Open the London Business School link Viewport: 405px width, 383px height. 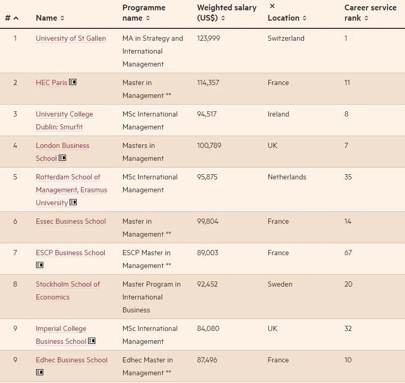62,152
